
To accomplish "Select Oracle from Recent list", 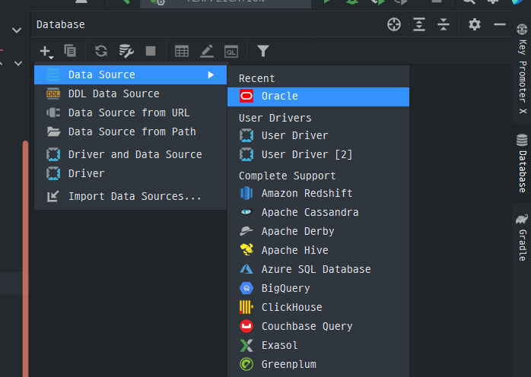I will click(x=318, y=97).
